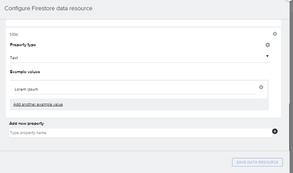Save the data resource
The image size is (293, 173).
[257, 162]
